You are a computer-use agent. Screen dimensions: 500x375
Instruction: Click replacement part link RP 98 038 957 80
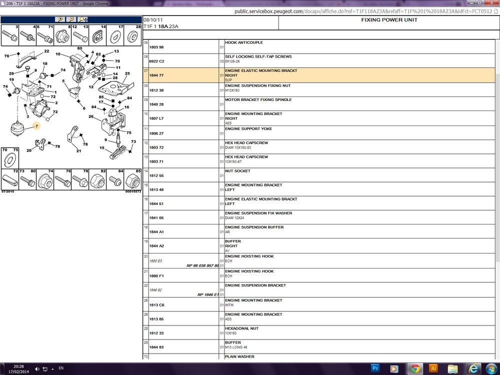202,265
